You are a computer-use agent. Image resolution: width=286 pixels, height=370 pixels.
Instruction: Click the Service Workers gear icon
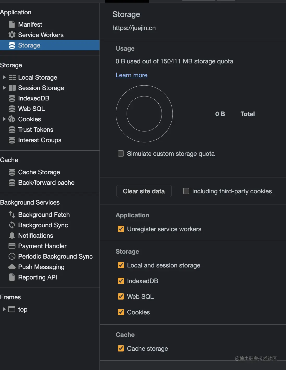12,35
